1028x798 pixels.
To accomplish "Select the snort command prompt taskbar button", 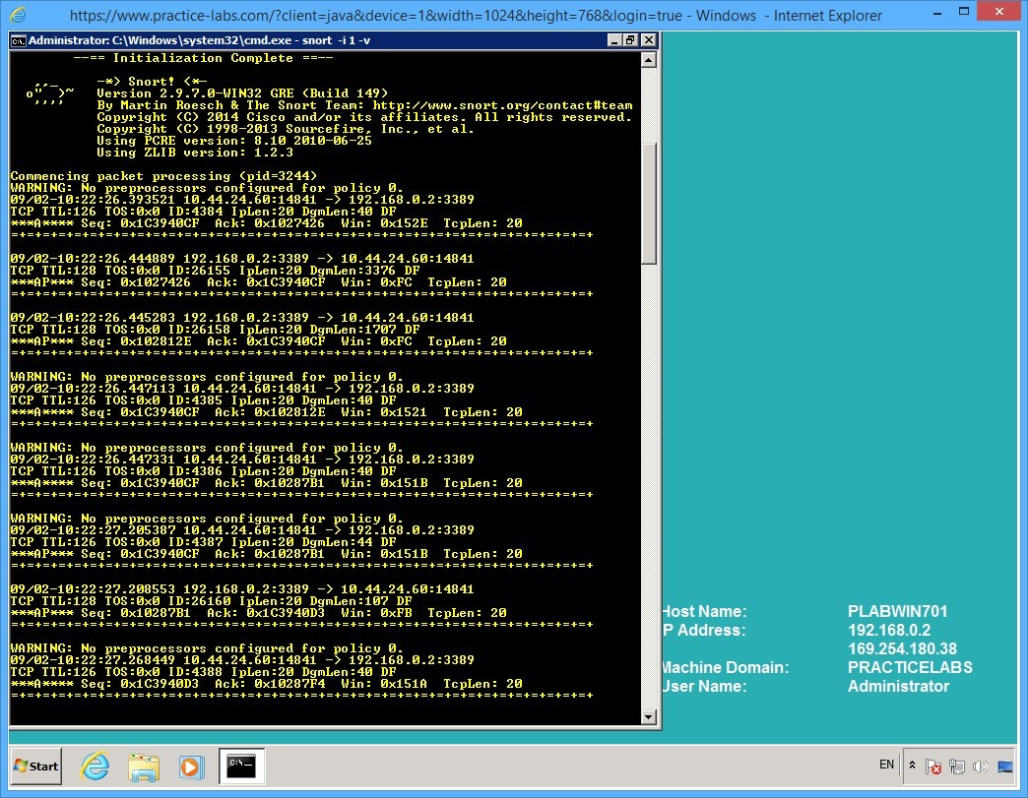I will pyautogui.click(x=240, y=766).
